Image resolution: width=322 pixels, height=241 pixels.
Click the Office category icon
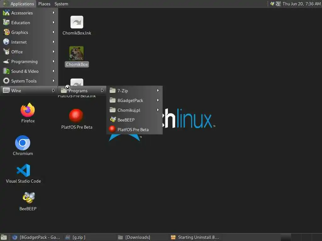pyautogui.click(x=6, y=52)
